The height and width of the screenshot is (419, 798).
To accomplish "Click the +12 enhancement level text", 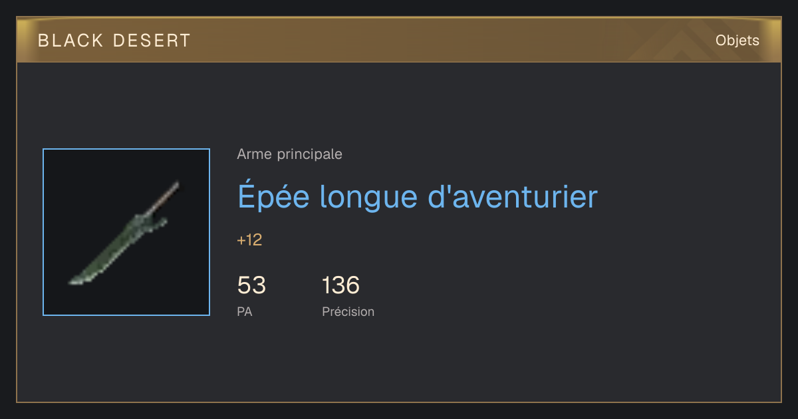I will coord(249,240).
